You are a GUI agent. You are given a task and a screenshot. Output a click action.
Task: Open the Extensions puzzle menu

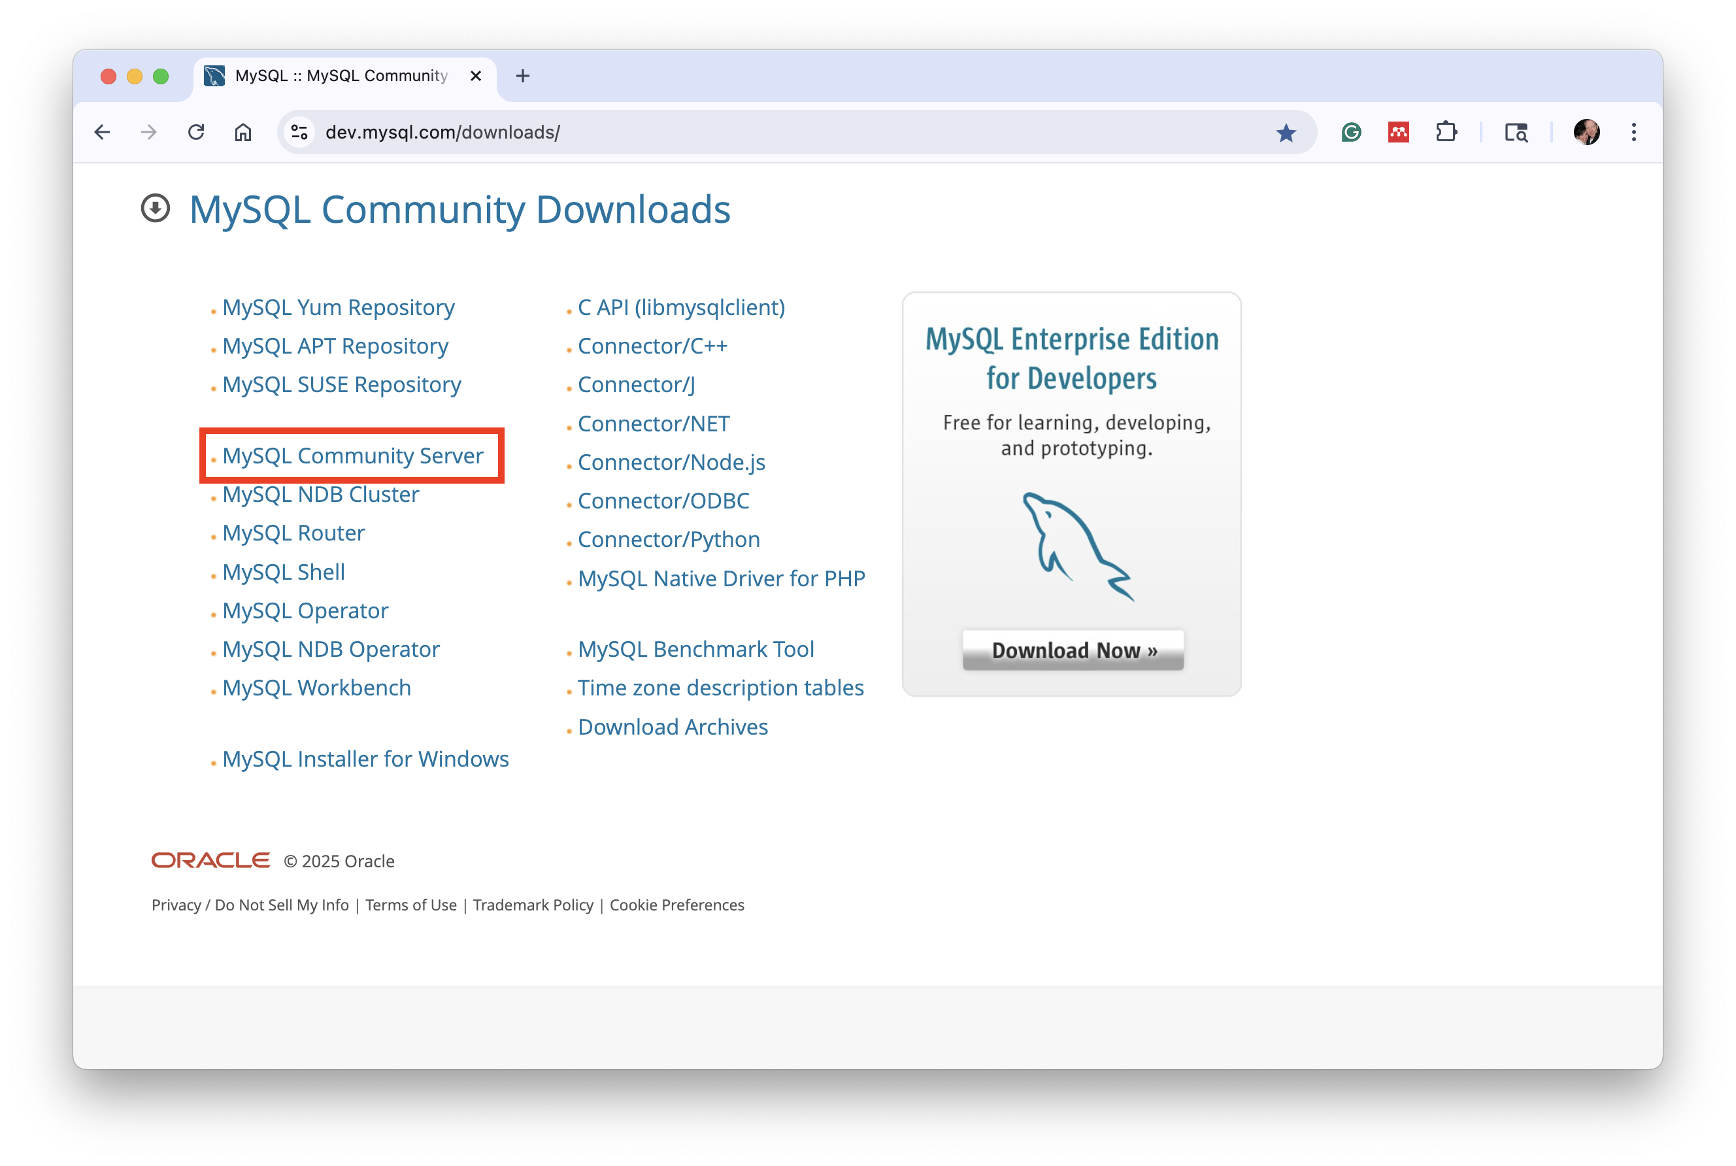(1446, 133)
